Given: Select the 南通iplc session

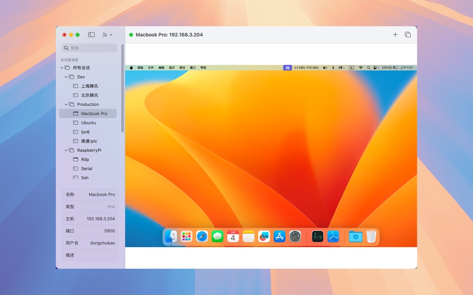Looking at the screenshot, I should tap(88, 141).
